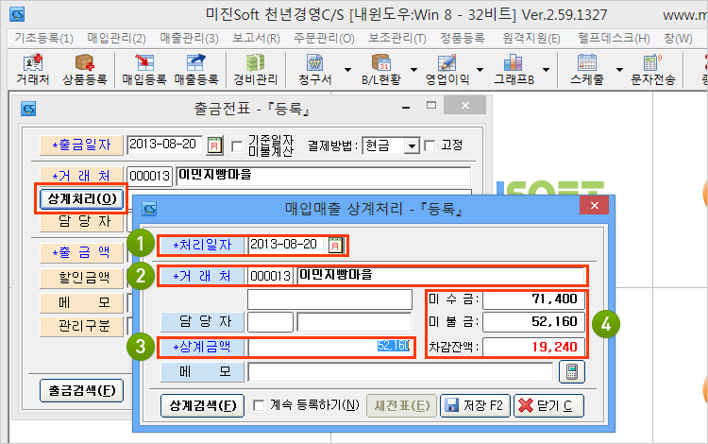This screenshot has width=708, height=444.
Task: Click the 미불금 value 52,160
Action: (533, 321)
